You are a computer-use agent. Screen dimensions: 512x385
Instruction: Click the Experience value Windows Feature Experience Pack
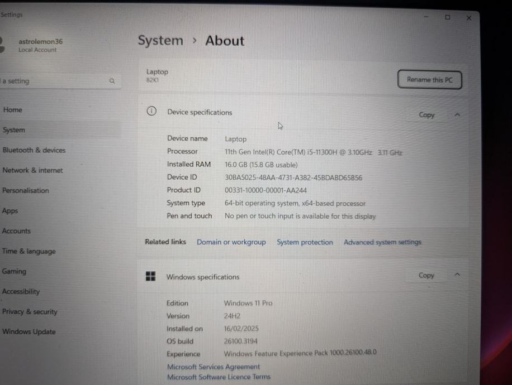coord(300,353)
